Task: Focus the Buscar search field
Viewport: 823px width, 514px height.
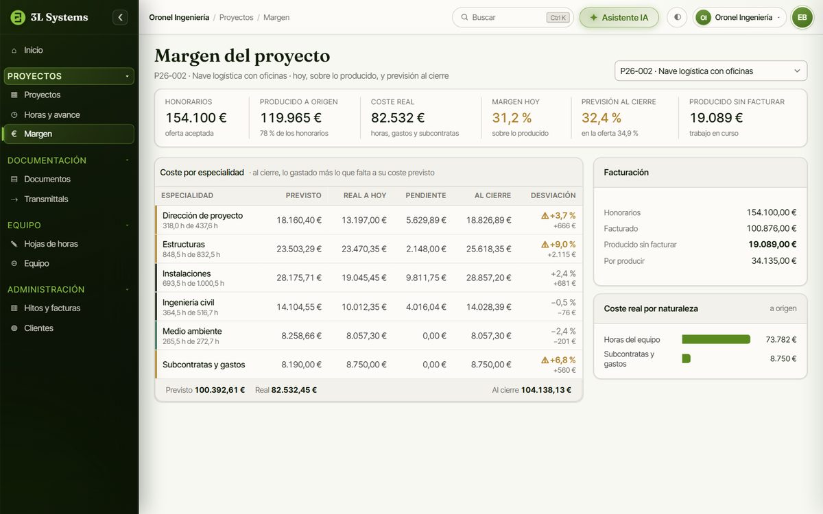Action: coord(513,17)
